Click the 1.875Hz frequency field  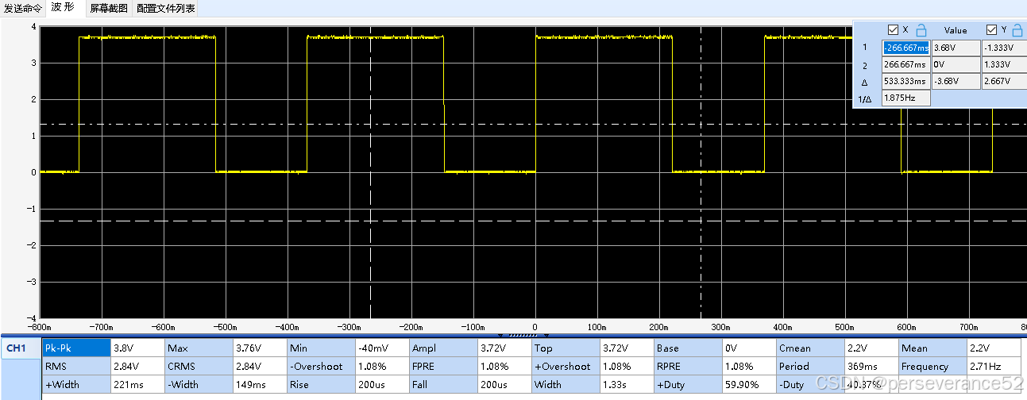905,98
